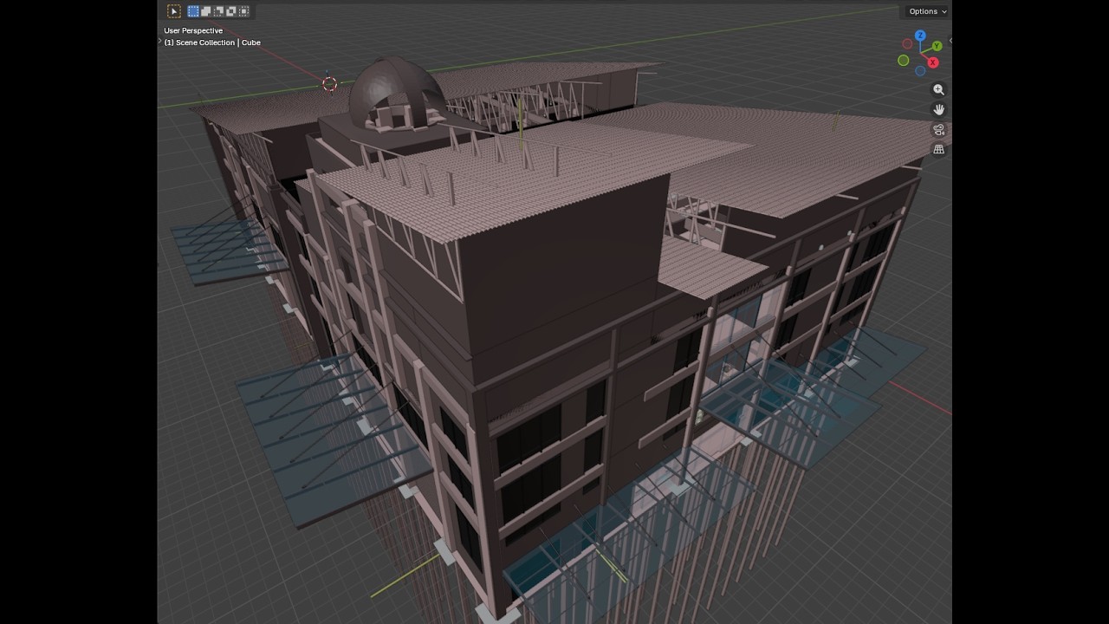Choose the Invert selection mode icon
The height and width of the screenshot is (624, 1109).
[231, 11]
